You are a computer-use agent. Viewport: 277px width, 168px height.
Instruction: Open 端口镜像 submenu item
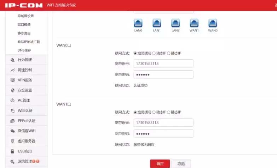click(x=24, y=24)
